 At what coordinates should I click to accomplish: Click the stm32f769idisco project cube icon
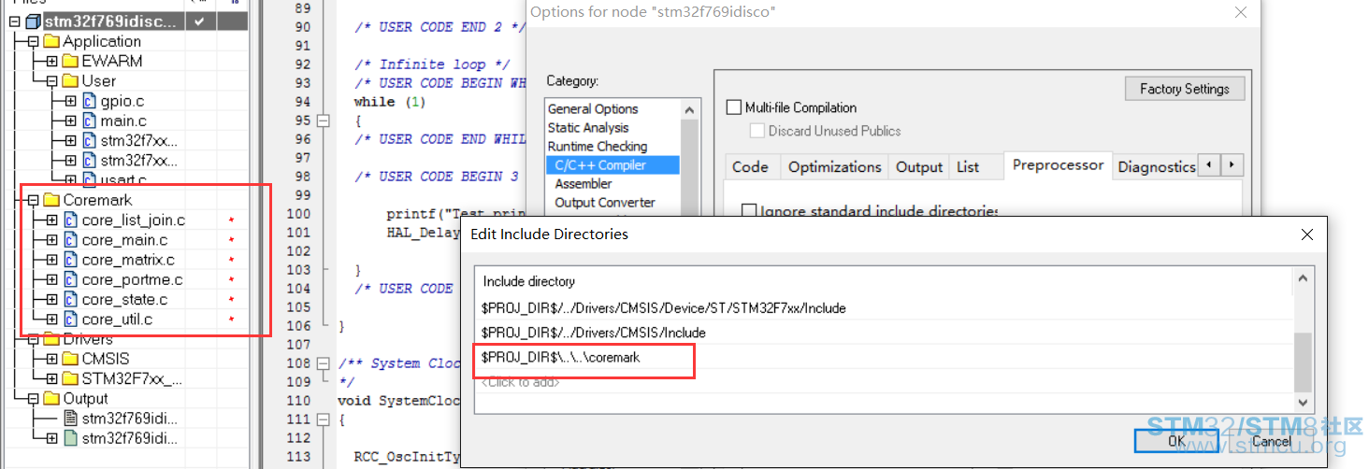[x=32, y=21]
